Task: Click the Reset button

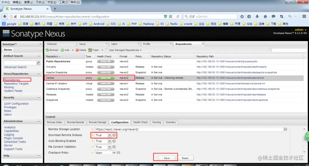Action: (185, 158)
